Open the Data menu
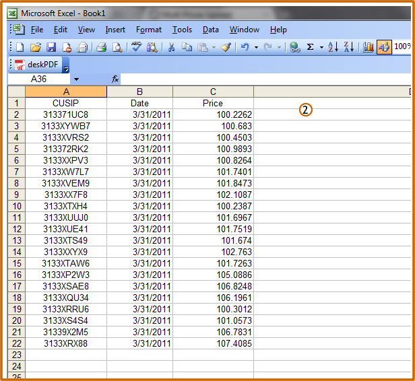This screenshot has width=415, height=381. pyautogui.click(x=211, y=30)
